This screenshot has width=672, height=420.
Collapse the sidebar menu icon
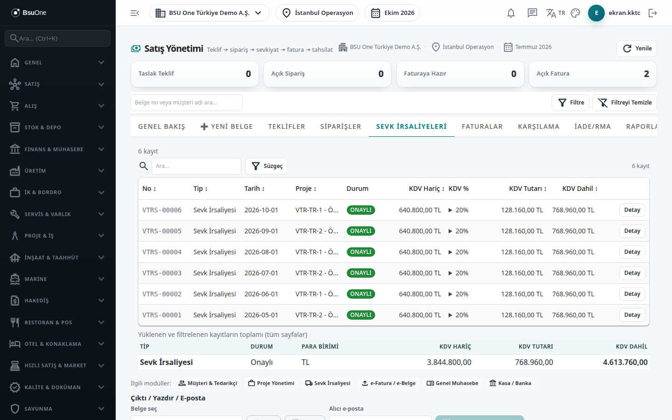(135, 13)
